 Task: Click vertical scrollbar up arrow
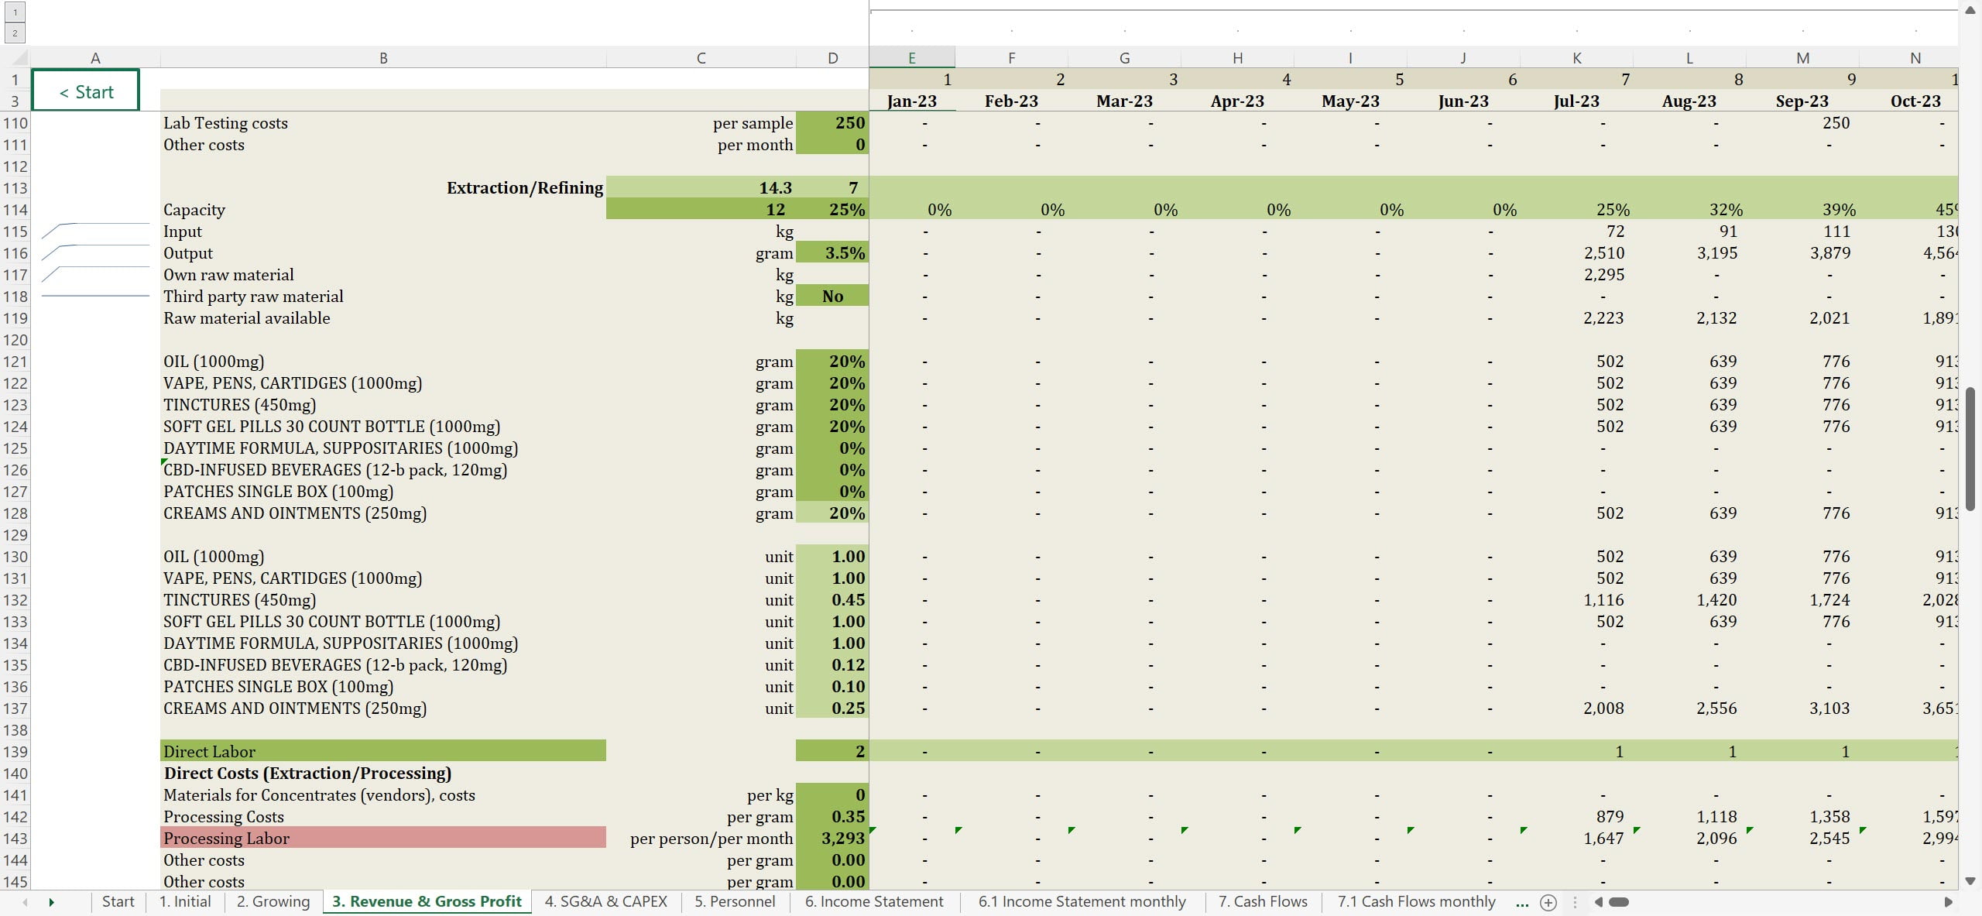click(x=1970, y=10)
